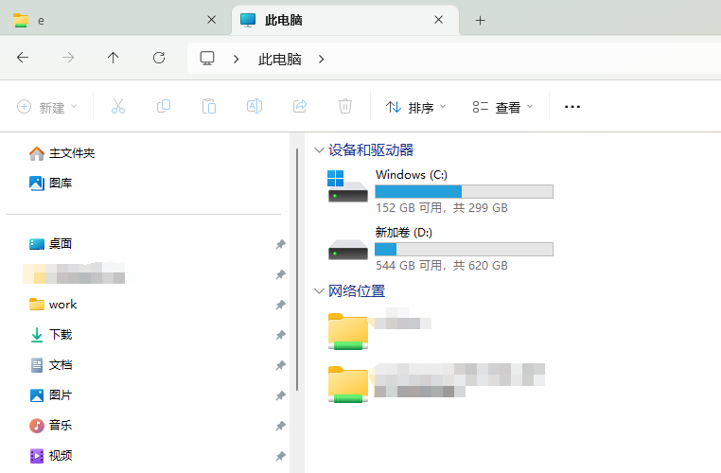Screen dimensions: 721x473
Task: Collapse the 网络位置 group
Action: coord(319,291)
